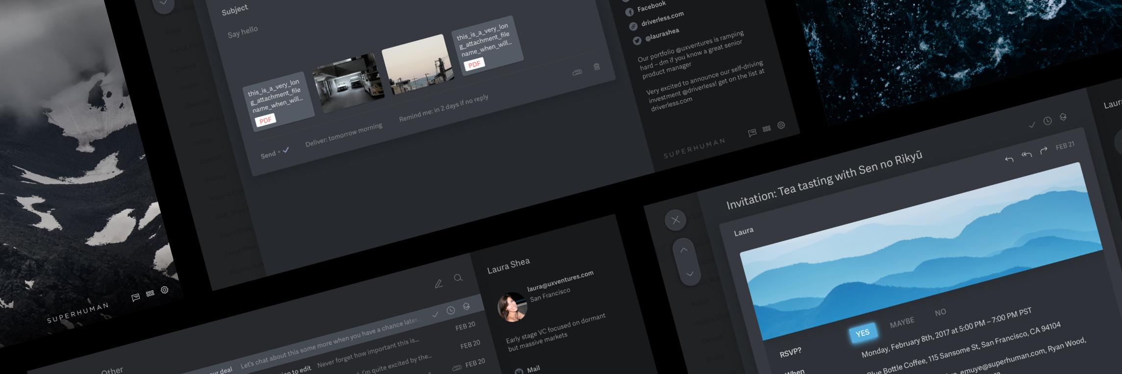Screen dimensions: 1122x374
Task: Mark done with the checkmark on the highlighted inbox row
Action: pos(435,314)
